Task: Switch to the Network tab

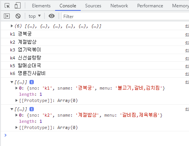Action: point(119,6)
